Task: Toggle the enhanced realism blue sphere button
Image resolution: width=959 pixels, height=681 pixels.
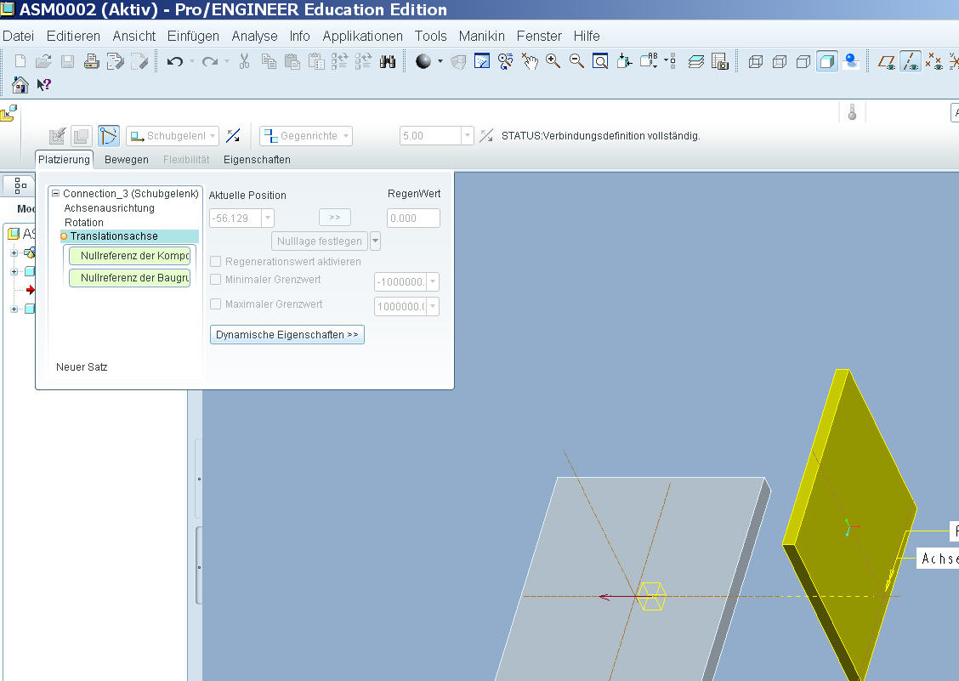Action: point(851,61)
